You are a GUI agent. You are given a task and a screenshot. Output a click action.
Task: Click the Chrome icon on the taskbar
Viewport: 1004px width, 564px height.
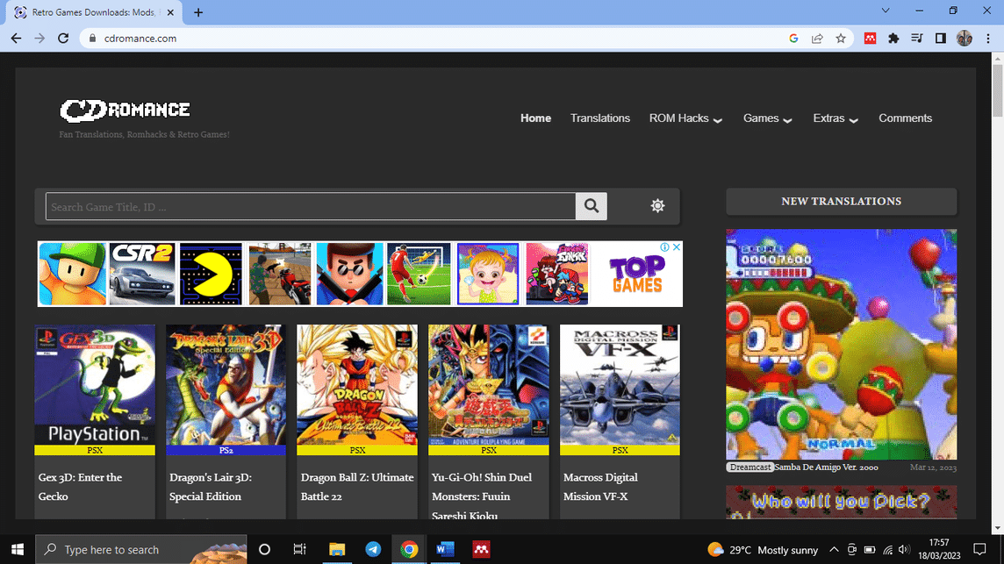pyautogui.click(x=409, y=549)
